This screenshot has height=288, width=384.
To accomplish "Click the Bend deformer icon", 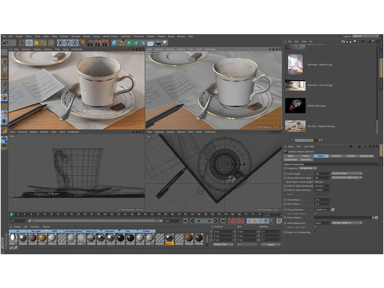I will pos(143,43).
